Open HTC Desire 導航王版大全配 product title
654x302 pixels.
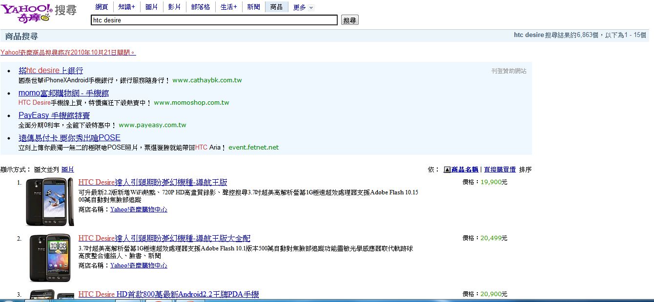(164, 239)
